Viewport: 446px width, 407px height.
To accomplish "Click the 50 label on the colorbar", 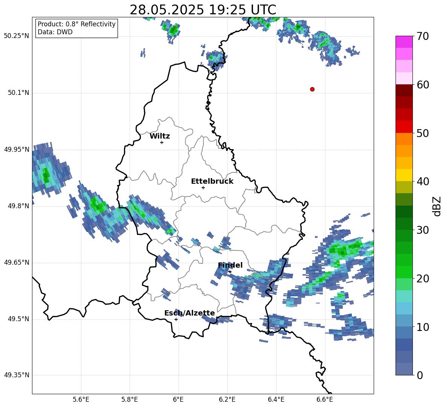I will coord(423,133).
